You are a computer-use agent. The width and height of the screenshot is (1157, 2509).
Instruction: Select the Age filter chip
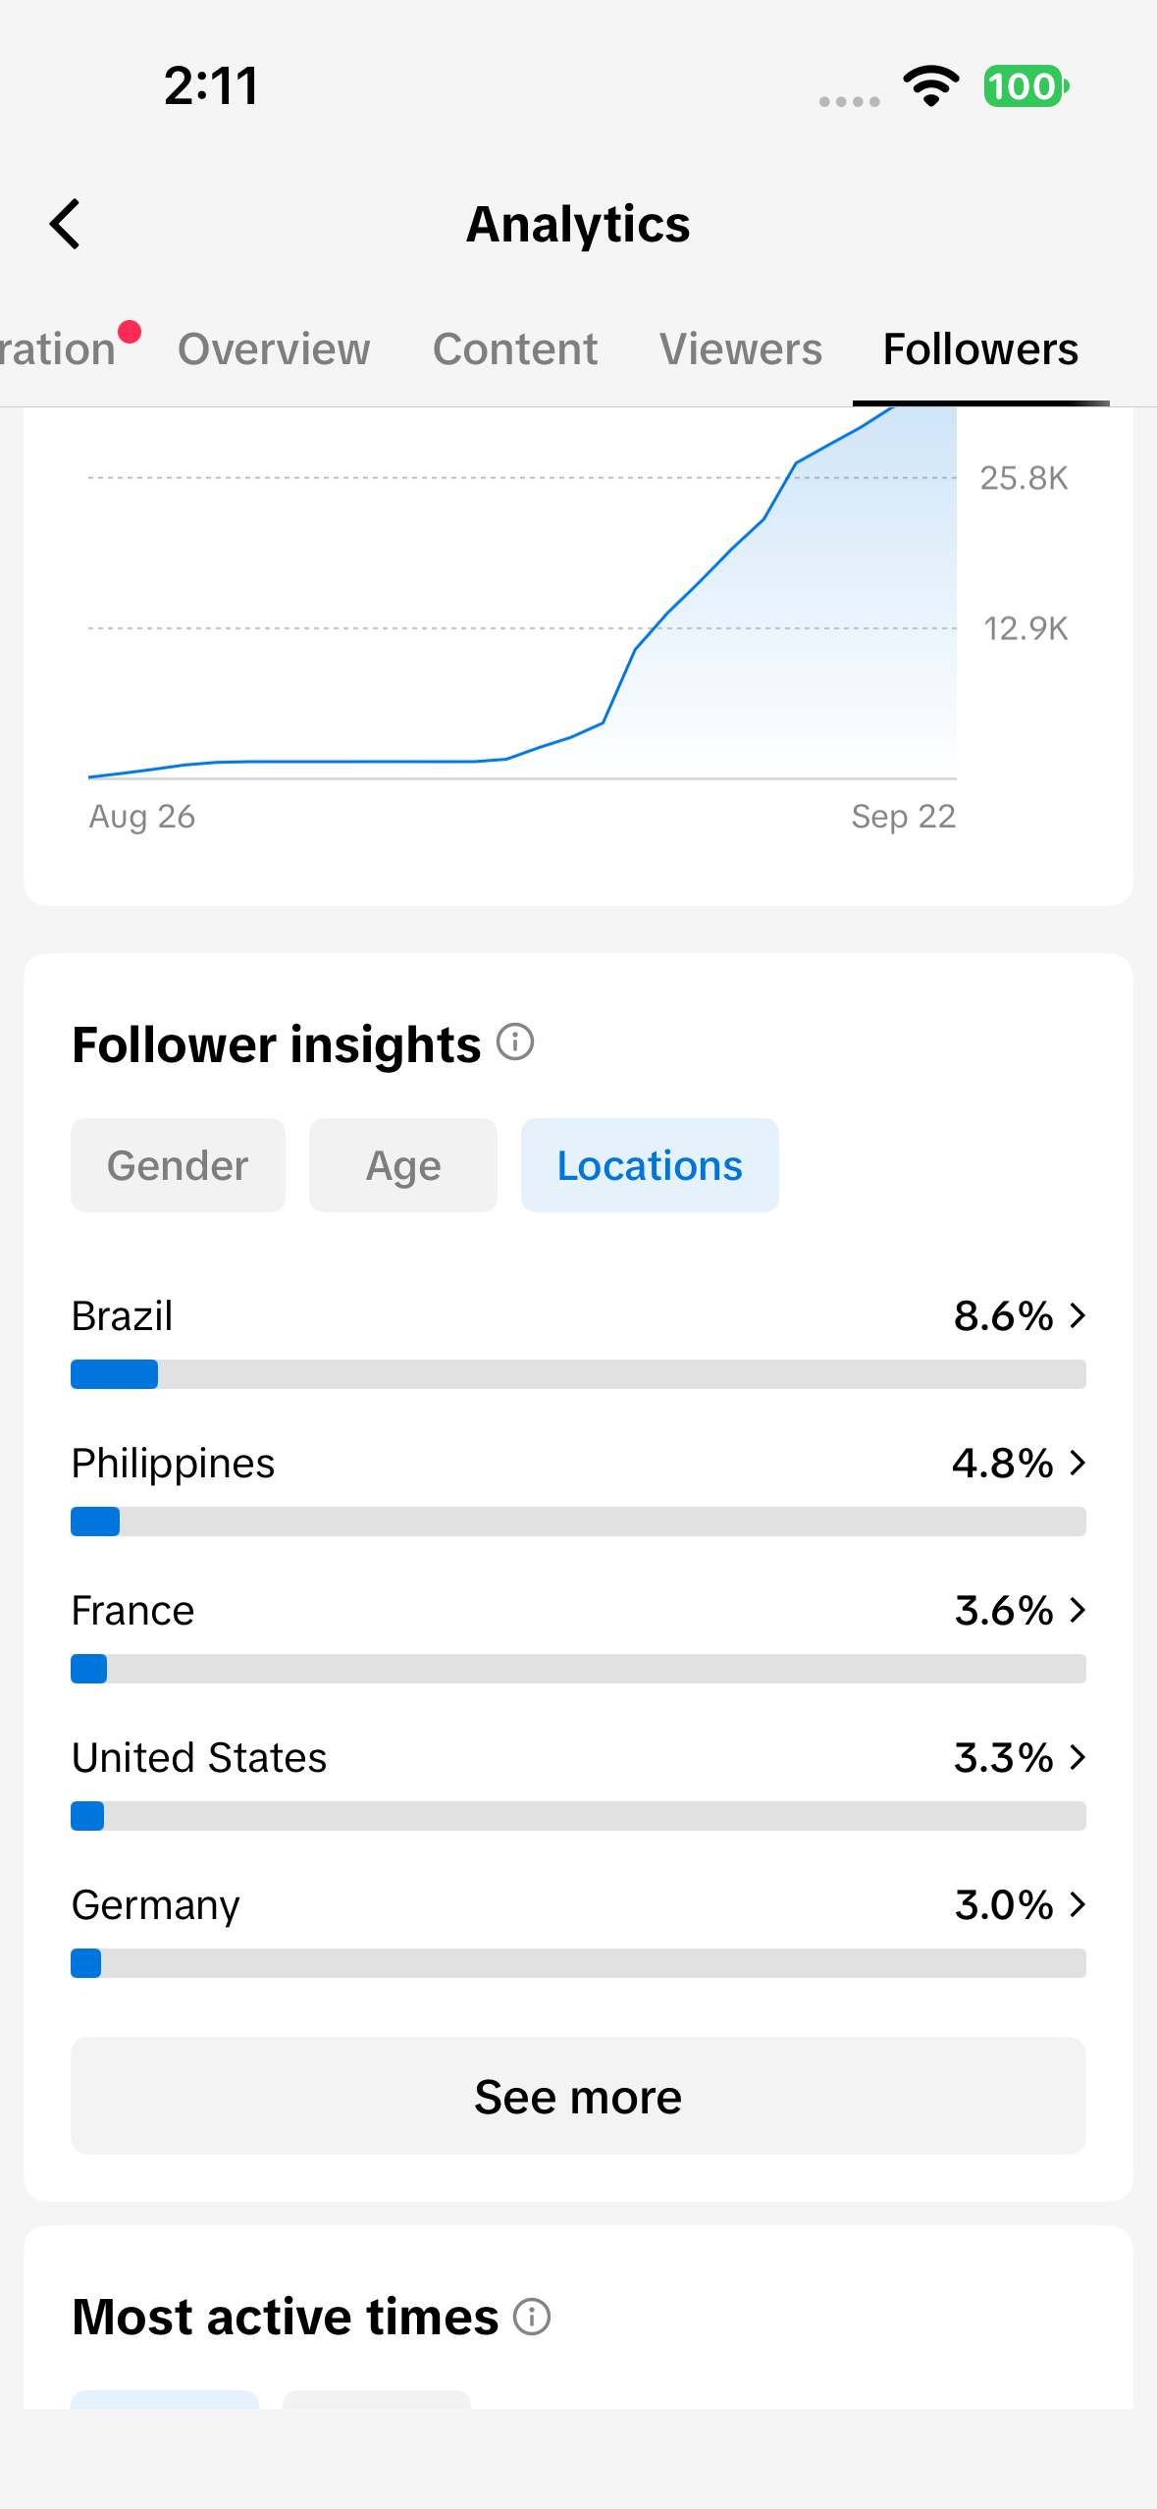tap(403, 1165)
